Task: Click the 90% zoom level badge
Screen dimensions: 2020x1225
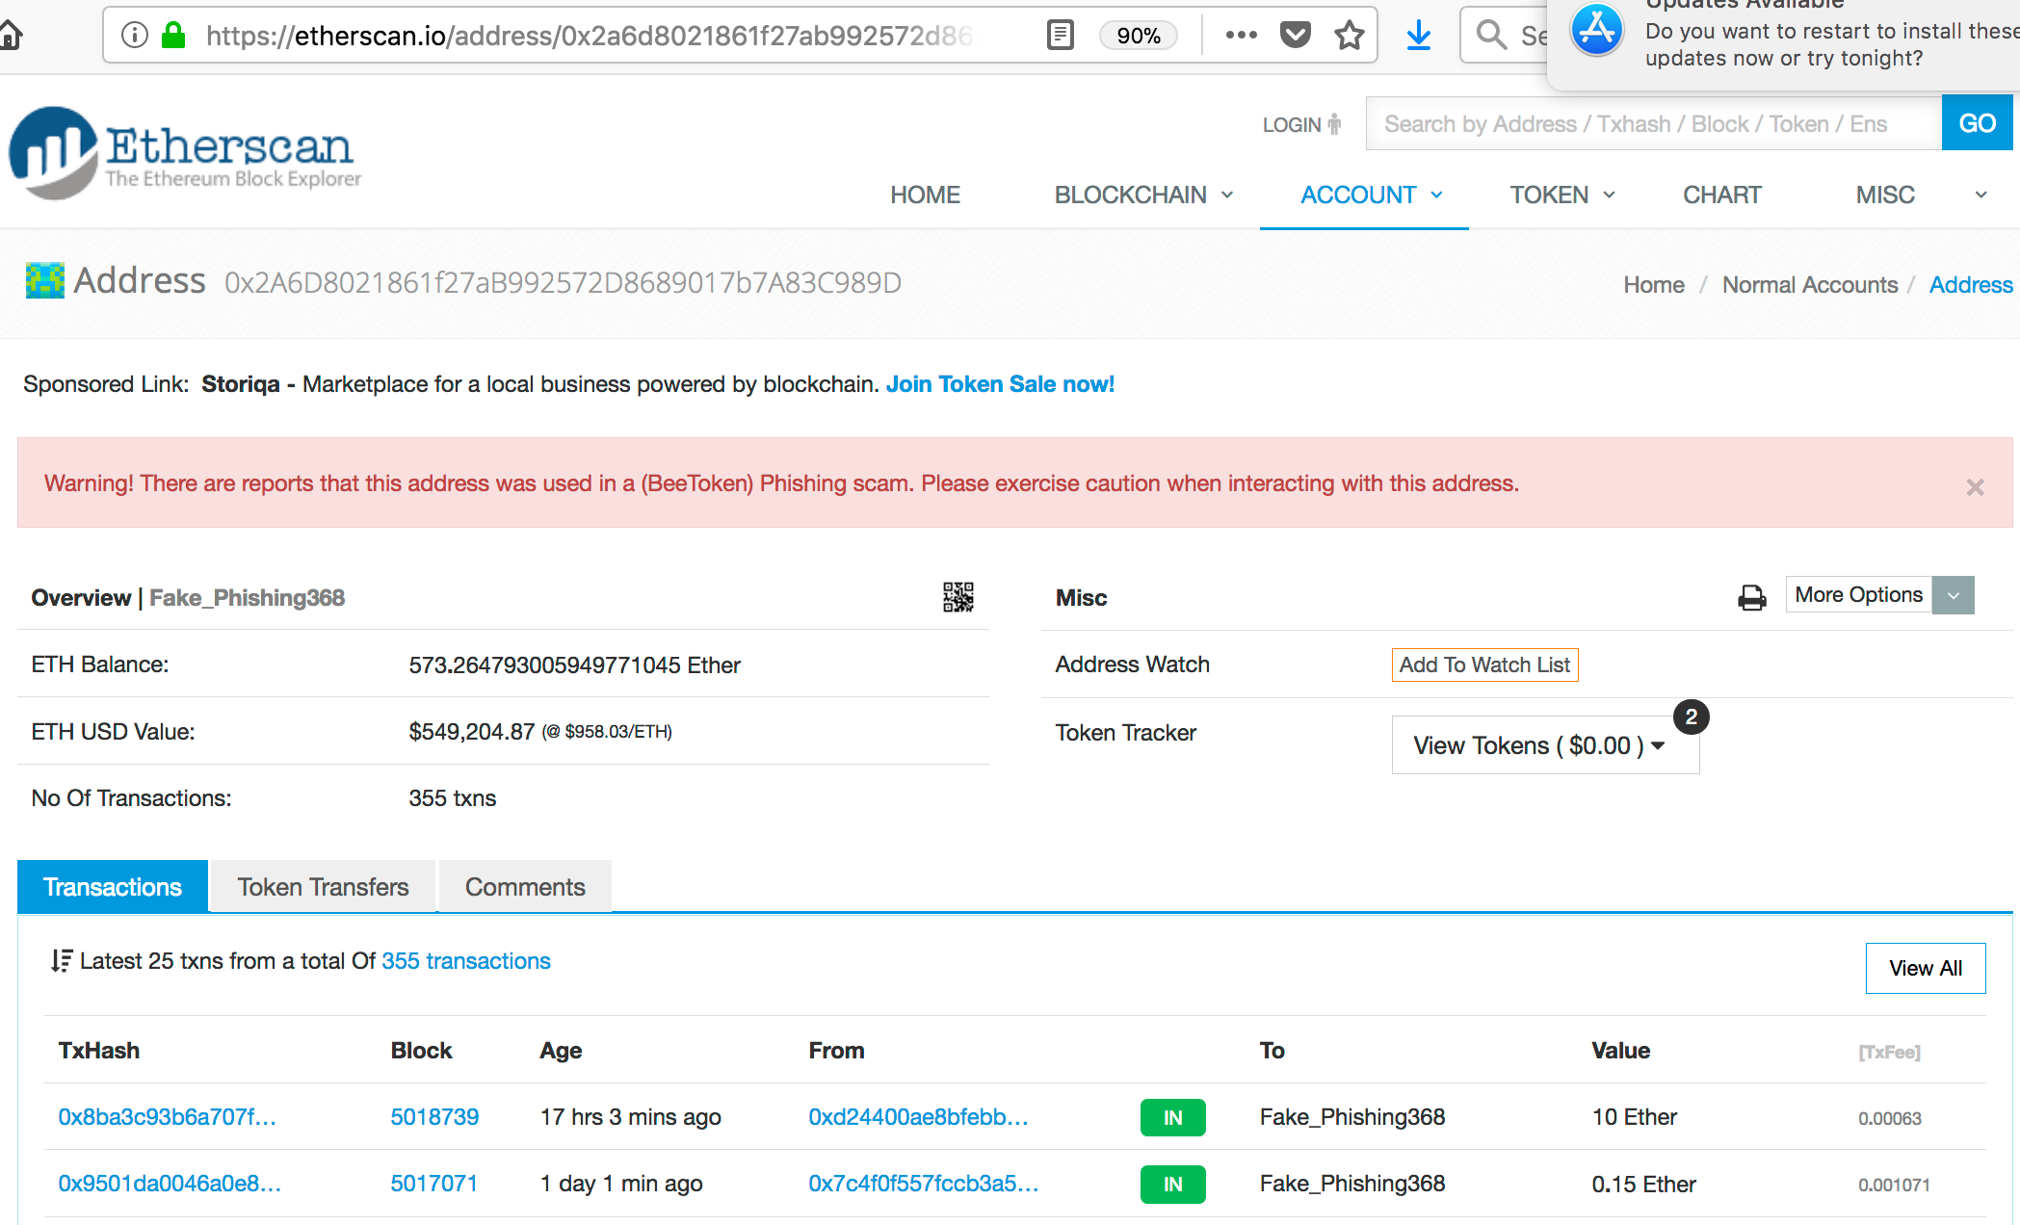Action: point(1138,36)
